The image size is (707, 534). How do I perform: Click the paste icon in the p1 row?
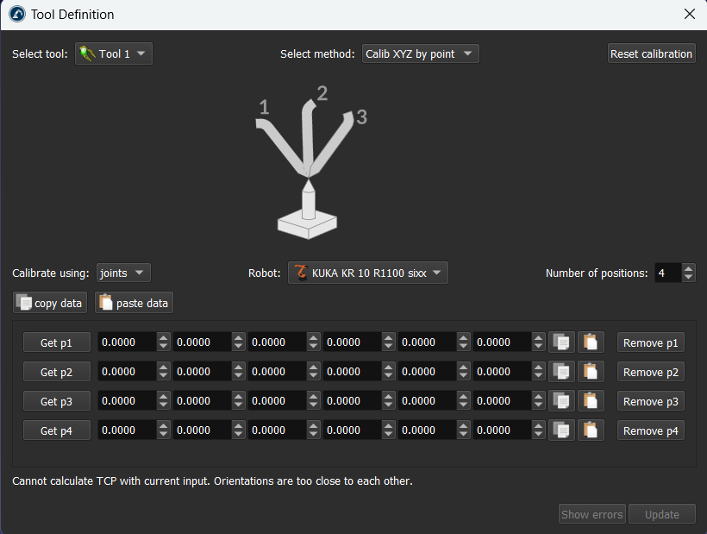point(591,342)
